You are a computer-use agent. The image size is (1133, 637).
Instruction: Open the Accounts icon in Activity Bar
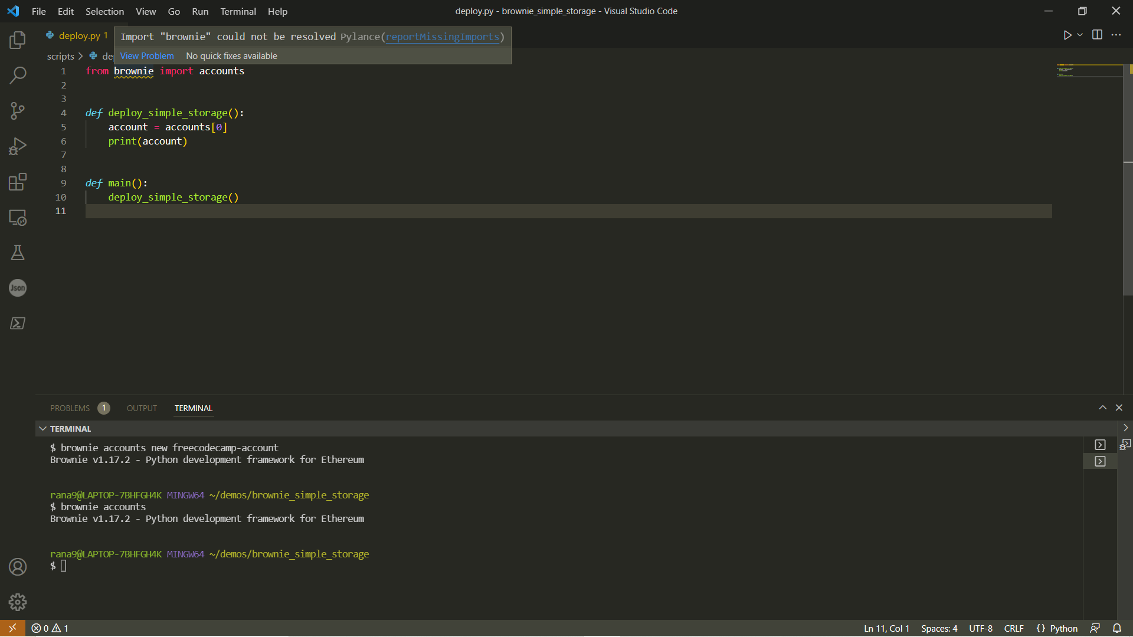coord(18,566)
